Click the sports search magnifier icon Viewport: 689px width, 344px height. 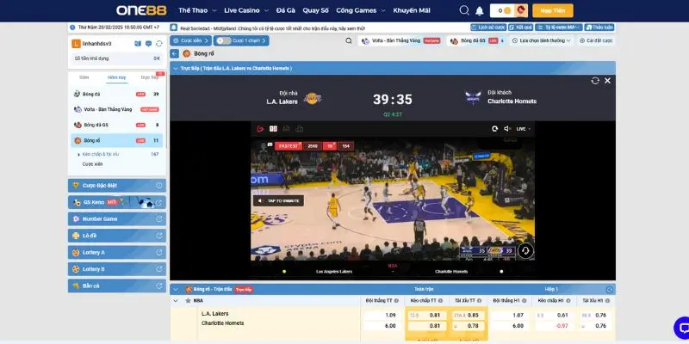(x=349, y=40)
